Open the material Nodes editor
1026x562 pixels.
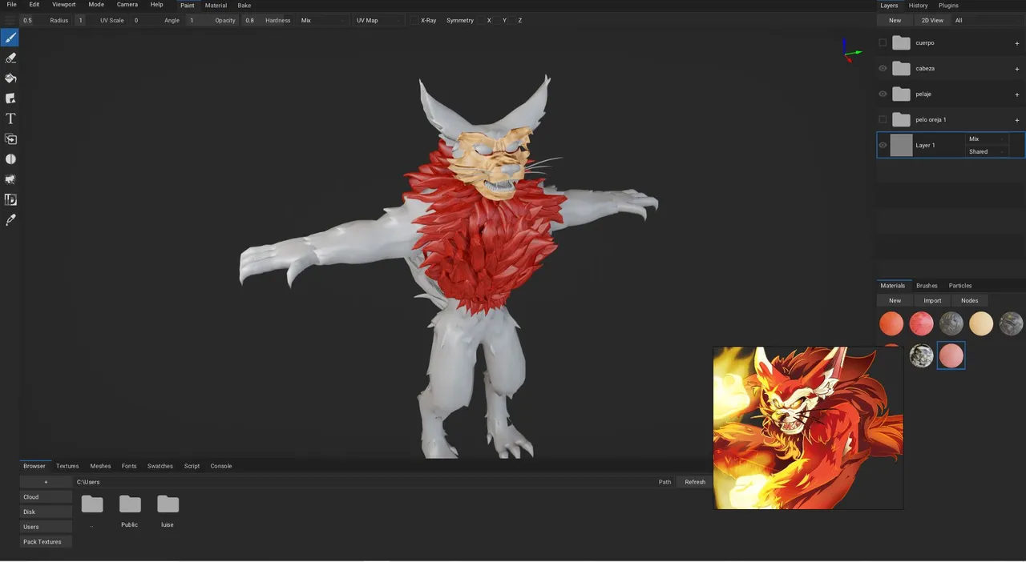969,300
